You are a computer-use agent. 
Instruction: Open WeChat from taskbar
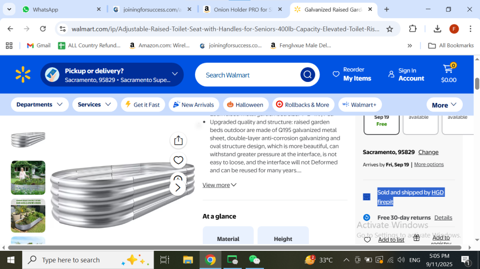255,260
